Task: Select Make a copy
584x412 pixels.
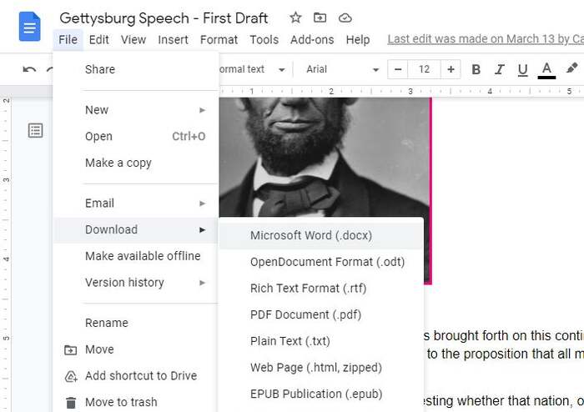Action: 136,163
